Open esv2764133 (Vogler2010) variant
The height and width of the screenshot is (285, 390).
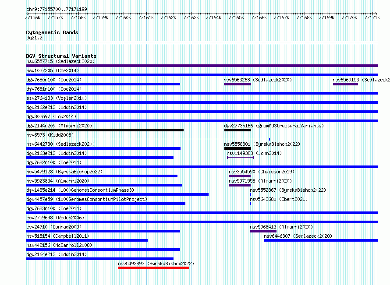(x=57, y=98)
